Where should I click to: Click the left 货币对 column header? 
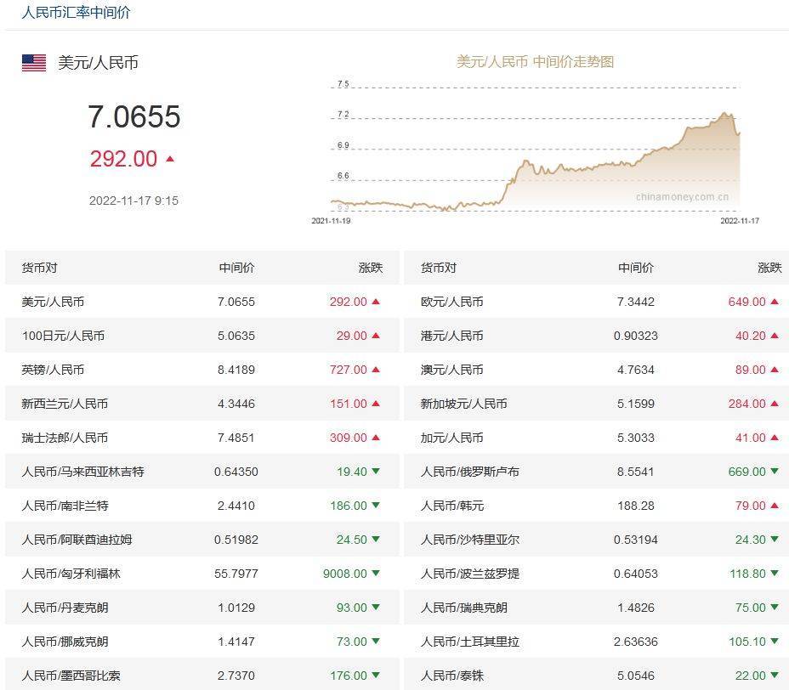[39, 268]
